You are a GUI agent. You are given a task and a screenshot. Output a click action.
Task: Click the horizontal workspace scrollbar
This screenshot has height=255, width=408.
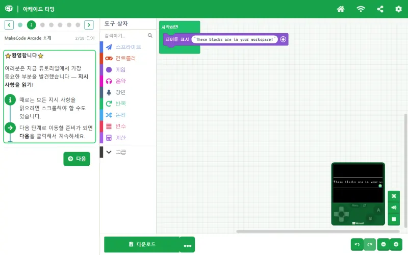click(318, 232)
